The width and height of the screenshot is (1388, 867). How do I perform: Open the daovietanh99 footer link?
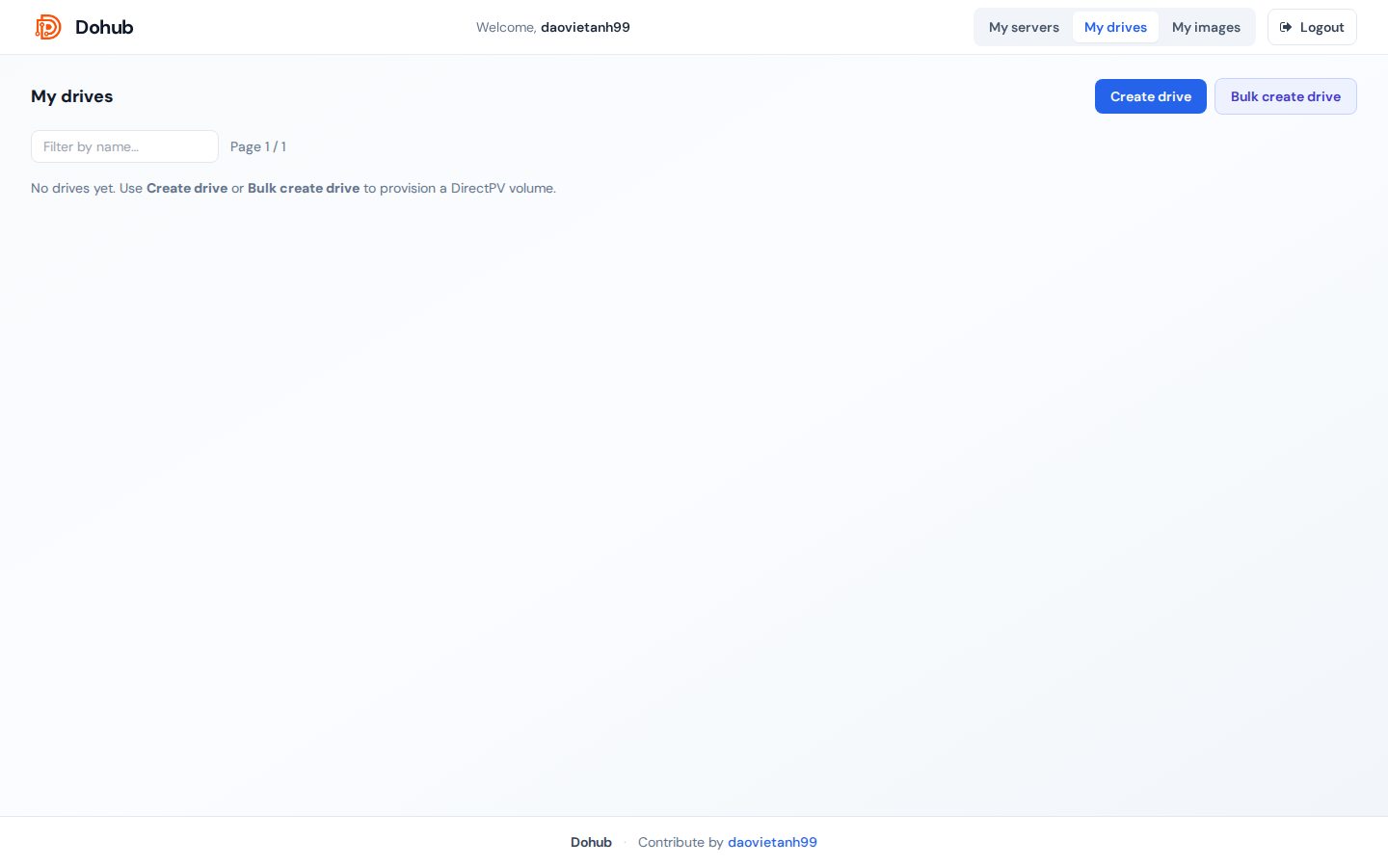[772, 842]
